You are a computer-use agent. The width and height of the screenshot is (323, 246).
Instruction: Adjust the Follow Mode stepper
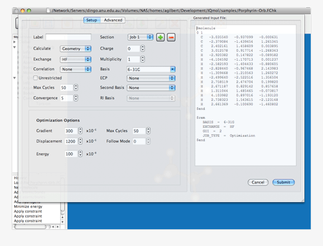point(148,141)
